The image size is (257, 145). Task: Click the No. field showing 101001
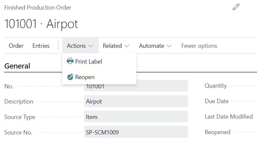click(x=136, y=86)
